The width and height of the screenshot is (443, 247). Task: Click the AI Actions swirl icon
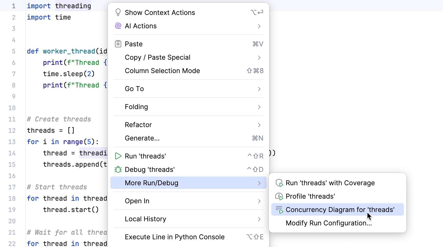point(118,26)
